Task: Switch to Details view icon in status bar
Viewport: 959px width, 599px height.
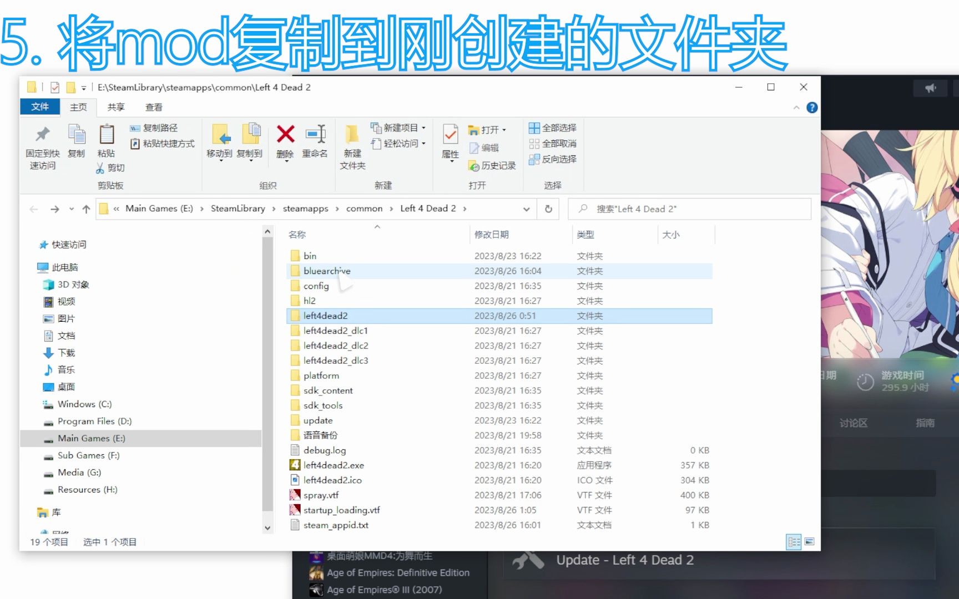Action: point(794,542)
